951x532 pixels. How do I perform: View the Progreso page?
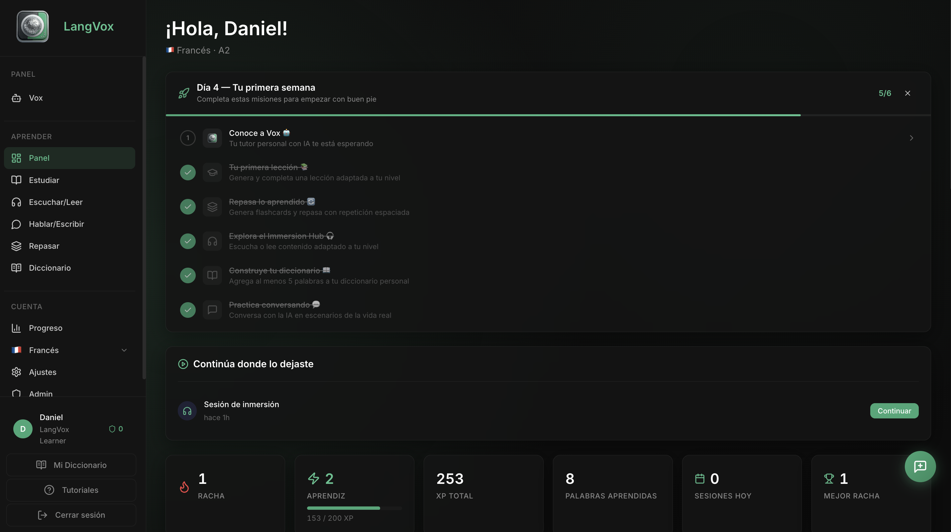(69, 328)
